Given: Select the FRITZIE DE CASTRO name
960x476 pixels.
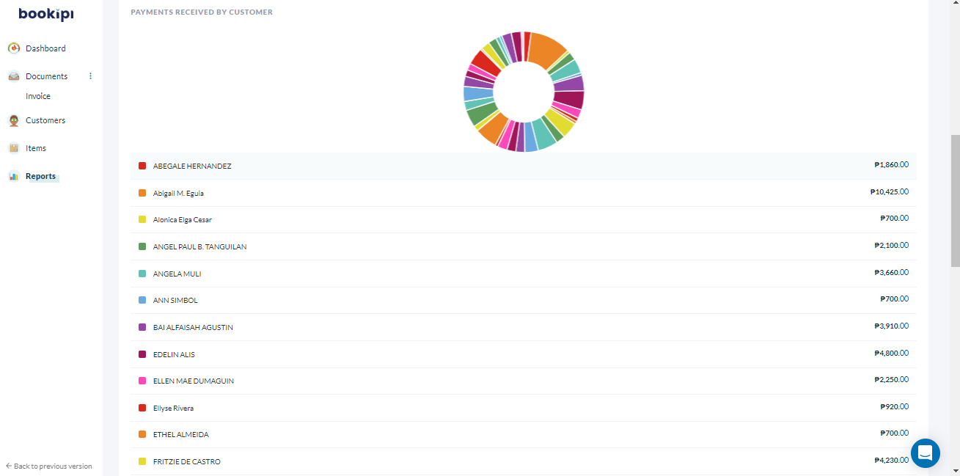Looking at the screenshot, I should click(x=187, y=462).
